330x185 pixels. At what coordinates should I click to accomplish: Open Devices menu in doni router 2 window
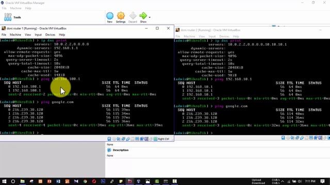224,36
